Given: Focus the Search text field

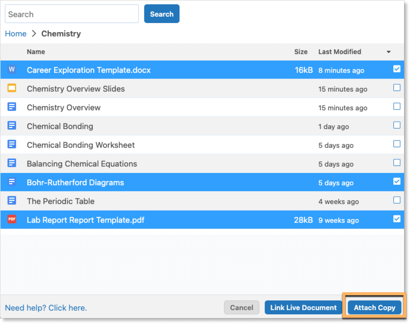Looking at the screenshot, I should tap(72, 14).
